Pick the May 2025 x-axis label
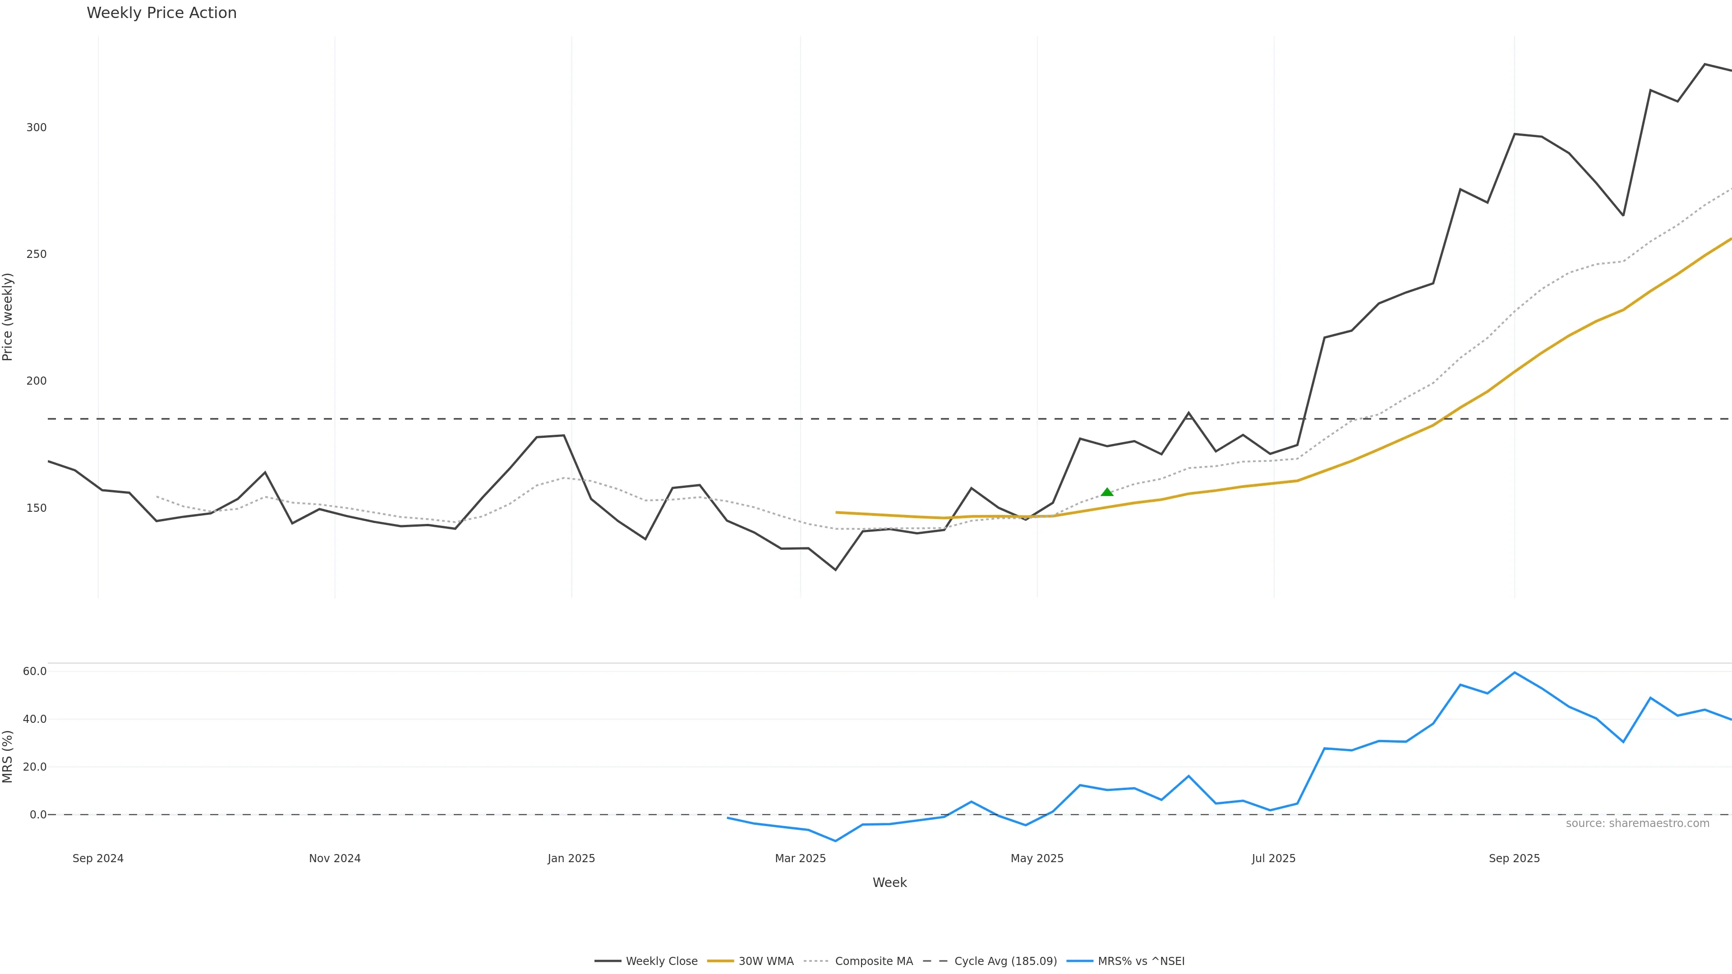Image resolution: width=1732 pixels, height=974 pixels. [x=1037, y=859]
